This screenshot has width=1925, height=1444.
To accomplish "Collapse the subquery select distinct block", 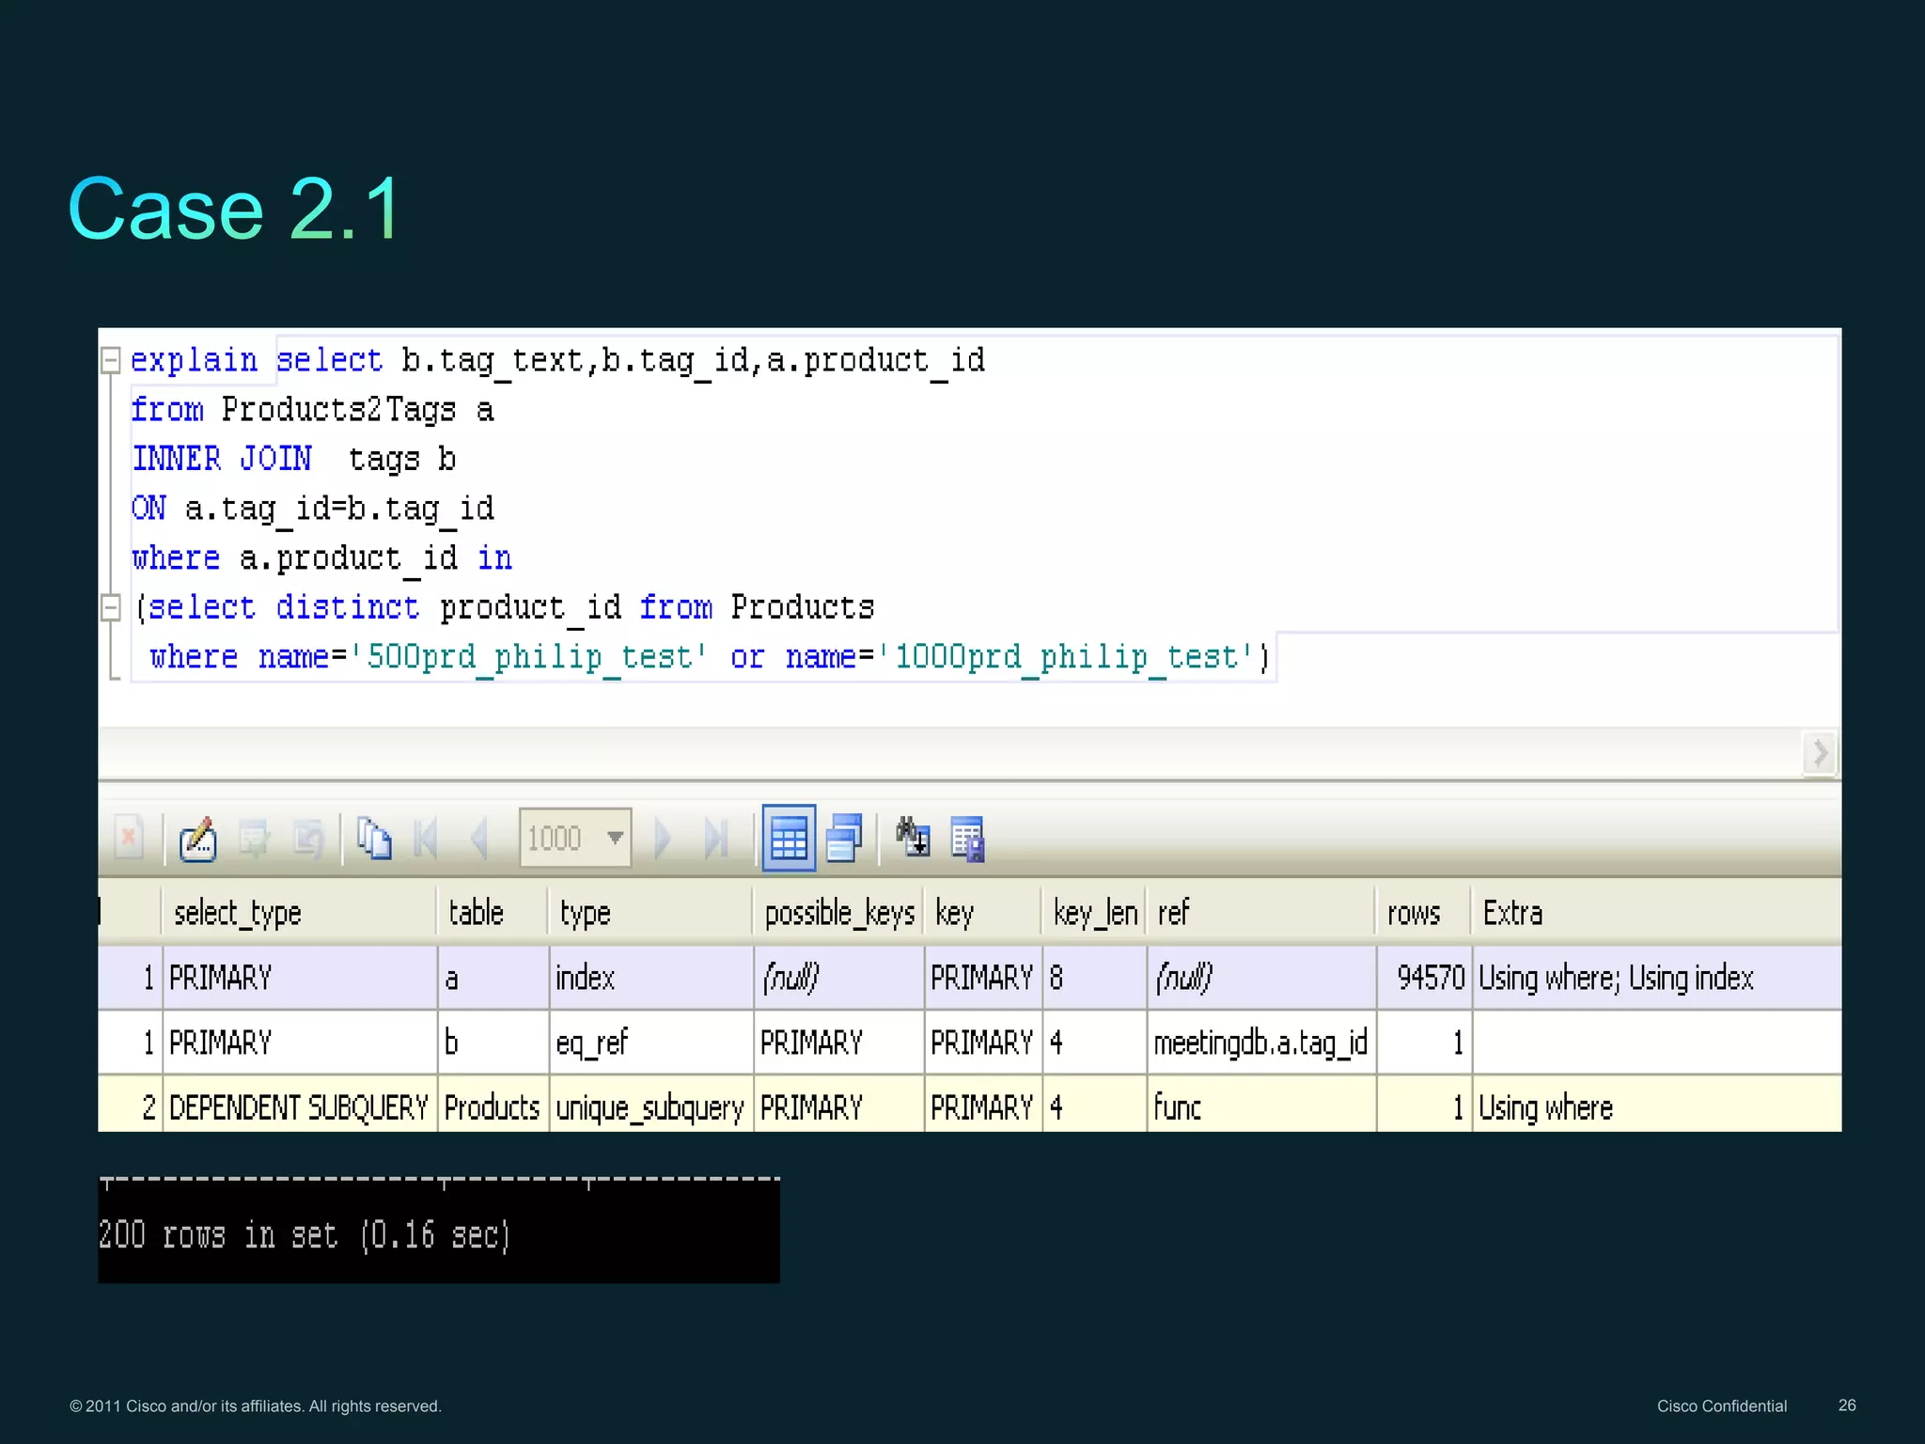I will pyautogui.click(x=111, y=607).
